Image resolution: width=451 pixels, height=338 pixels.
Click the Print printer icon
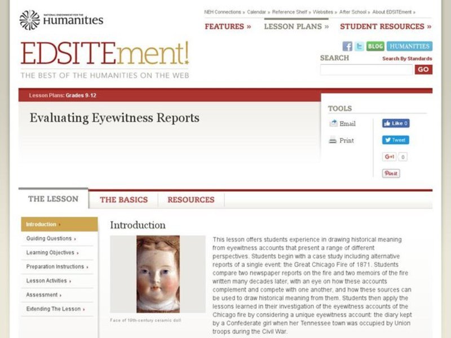pos(333,140)
